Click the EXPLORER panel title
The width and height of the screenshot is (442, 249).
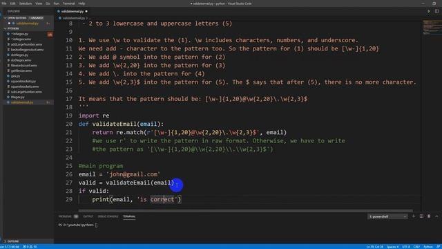pyautogui.click(x=14, y=11)
